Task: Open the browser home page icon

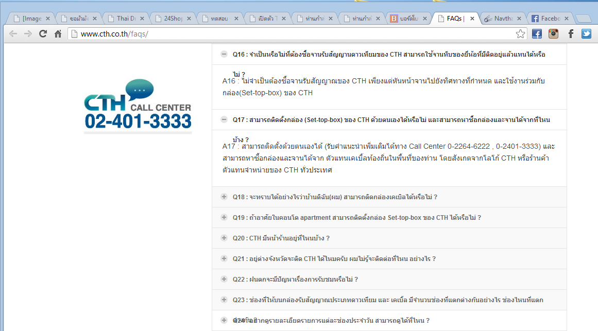Action: point(58,34)
